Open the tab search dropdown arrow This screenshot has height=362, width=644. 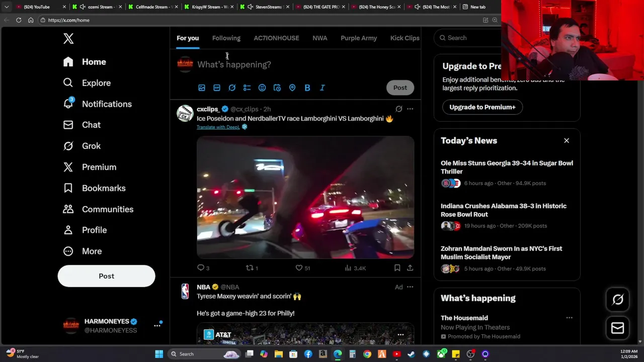[7, 7]
